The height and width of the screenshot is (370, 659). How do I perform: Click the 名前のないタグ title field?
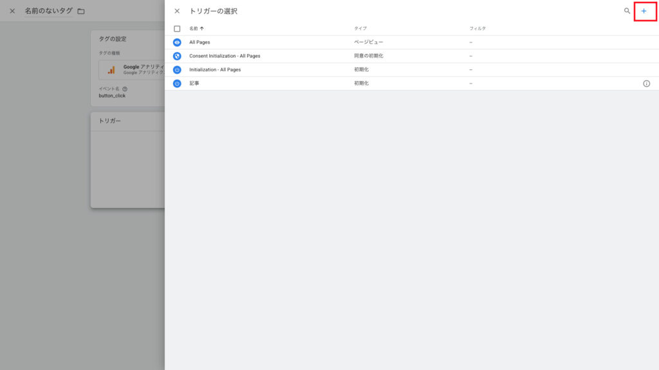48,11
